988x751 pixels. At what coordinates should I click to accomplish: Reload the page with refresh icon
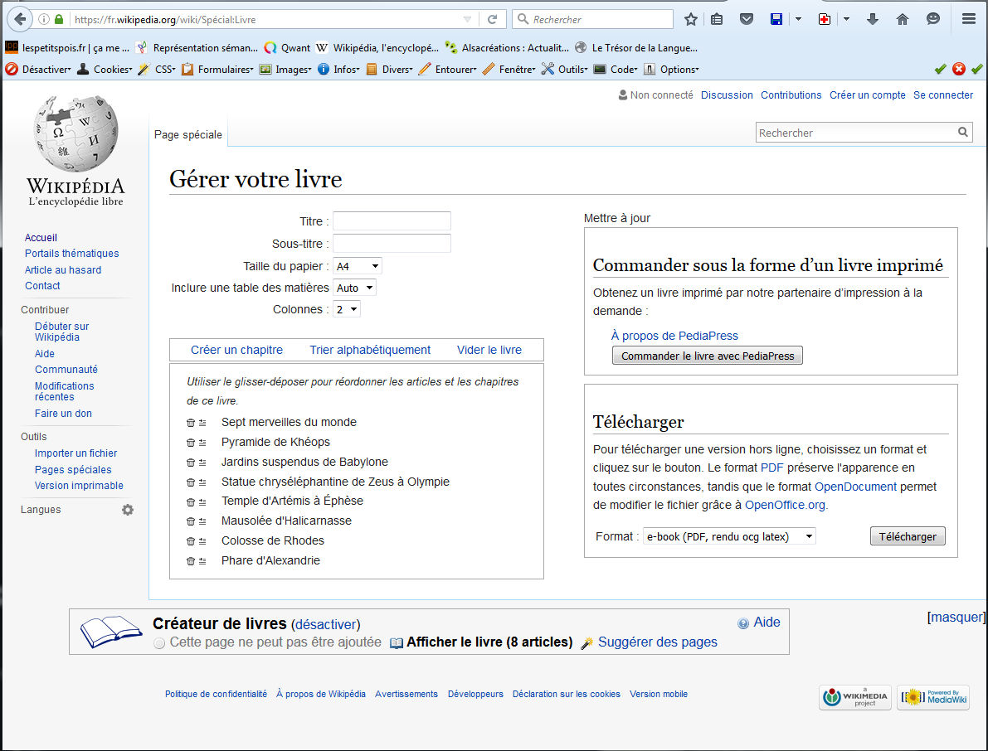tap(492, 19)
